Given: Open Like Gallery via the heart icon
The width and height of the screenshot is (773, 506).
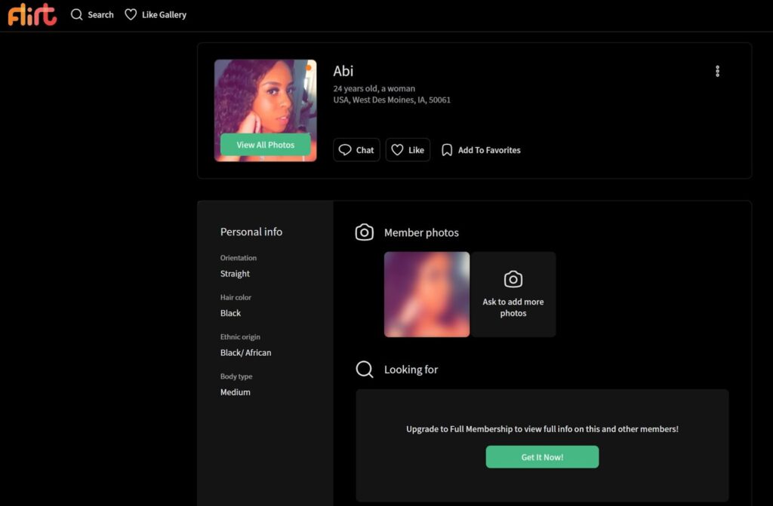Looking at the screenshot, I should (x=129, y=14).
